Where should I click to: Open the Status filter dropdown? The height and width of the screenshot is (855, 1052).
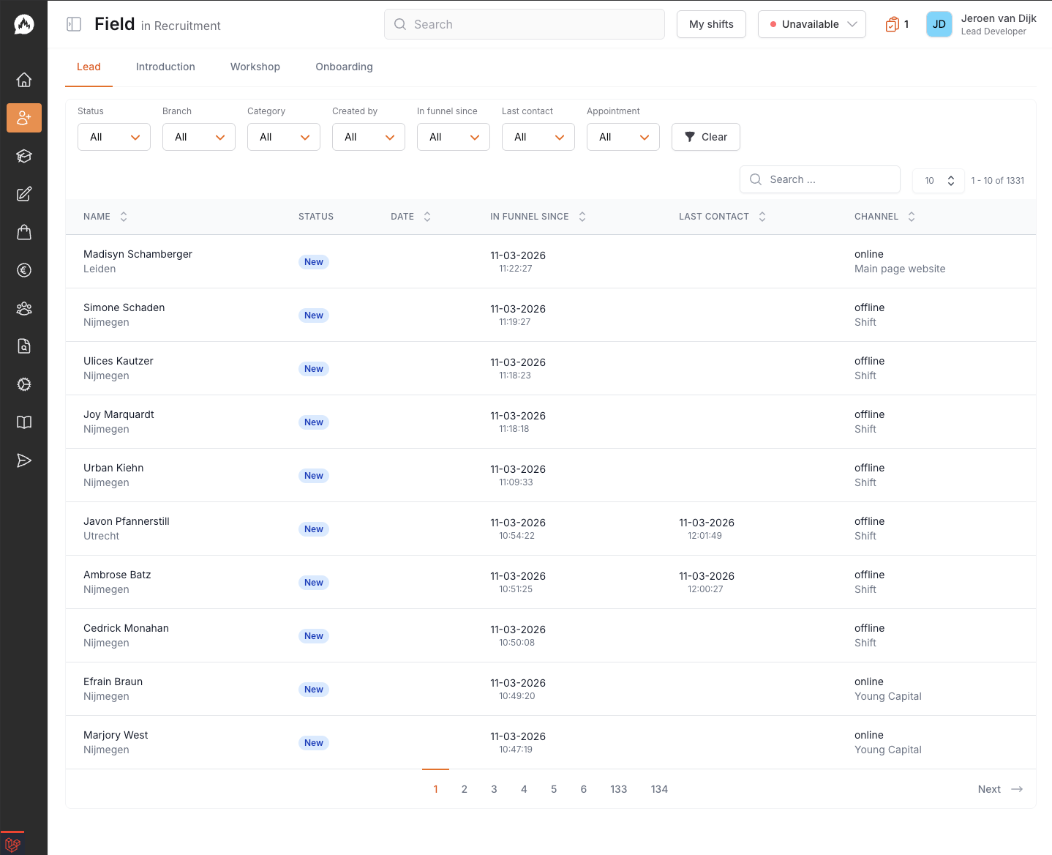[x=114, y=137]
